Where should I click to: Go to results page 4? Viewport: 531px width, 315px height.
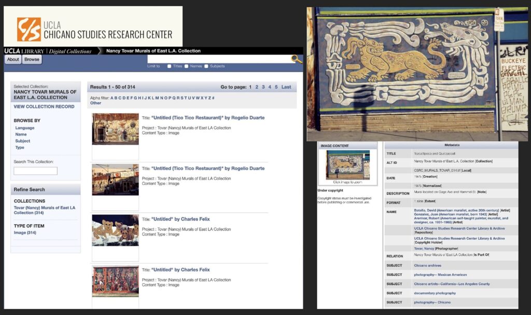(x=270, y=87)
